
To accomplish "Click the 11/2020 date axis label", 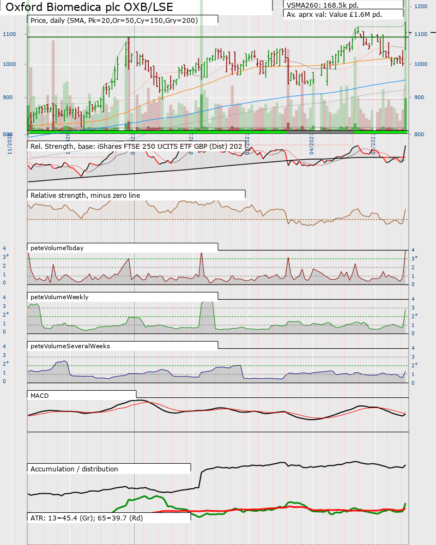I will pyautogui.click(x=10, y=144).
